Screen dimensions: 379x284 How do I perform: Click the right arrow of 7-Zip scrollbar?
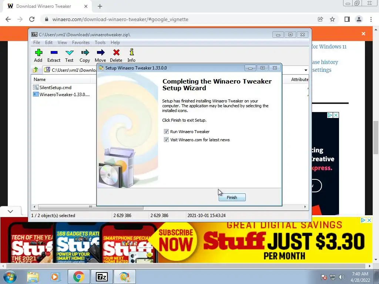pos(305,207)
